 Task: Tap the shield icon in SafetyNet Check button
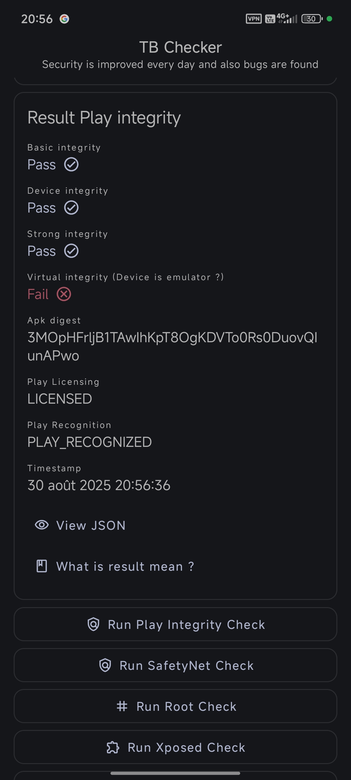pyautogui.click(x=105, y=665)
